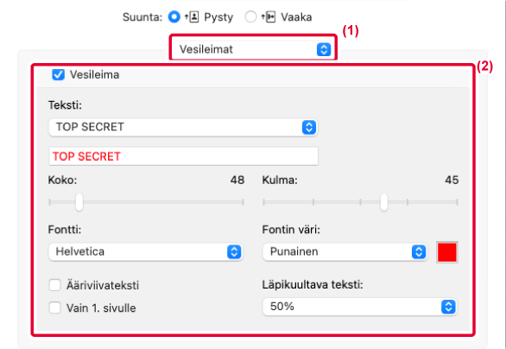506x349 pixels.
Task: Click the portrait orientation page icon
Action: click(x=192, y=16)
